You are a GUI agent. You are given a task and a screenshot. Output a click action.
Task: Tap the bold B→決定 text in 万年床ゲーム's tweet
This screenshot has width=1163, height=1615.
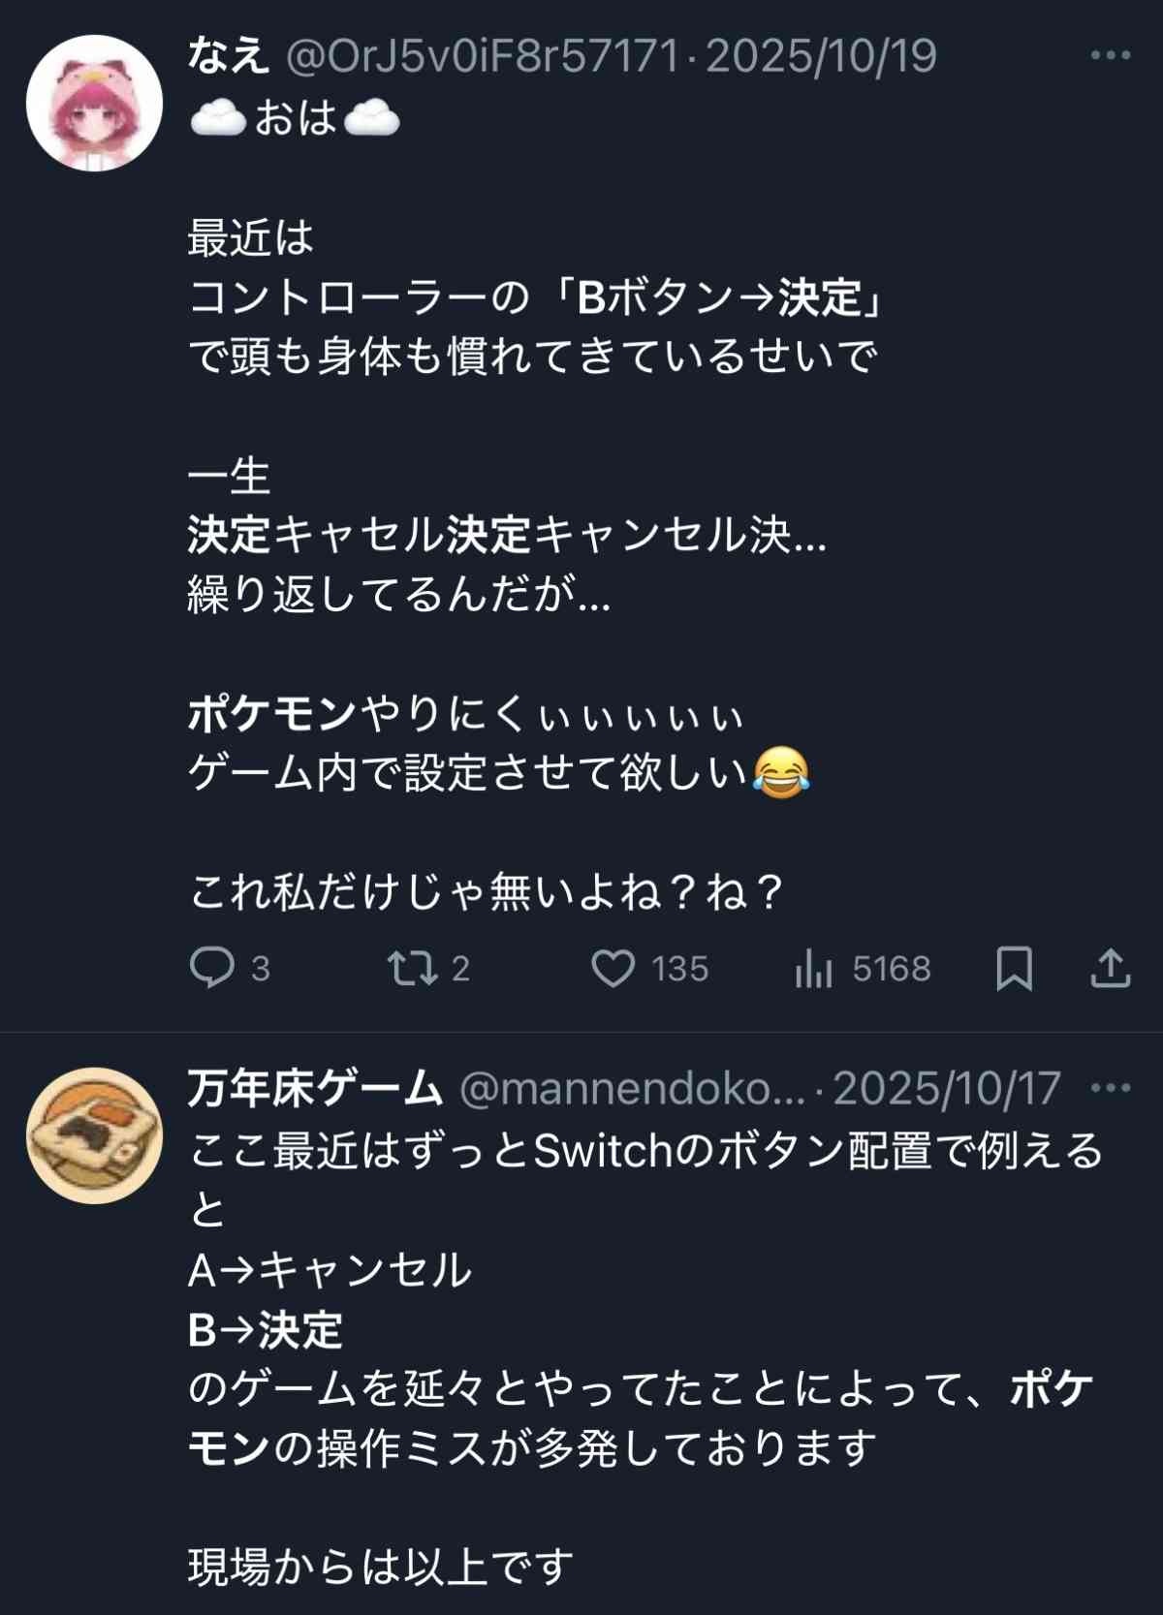click(x=266, y=1329)
